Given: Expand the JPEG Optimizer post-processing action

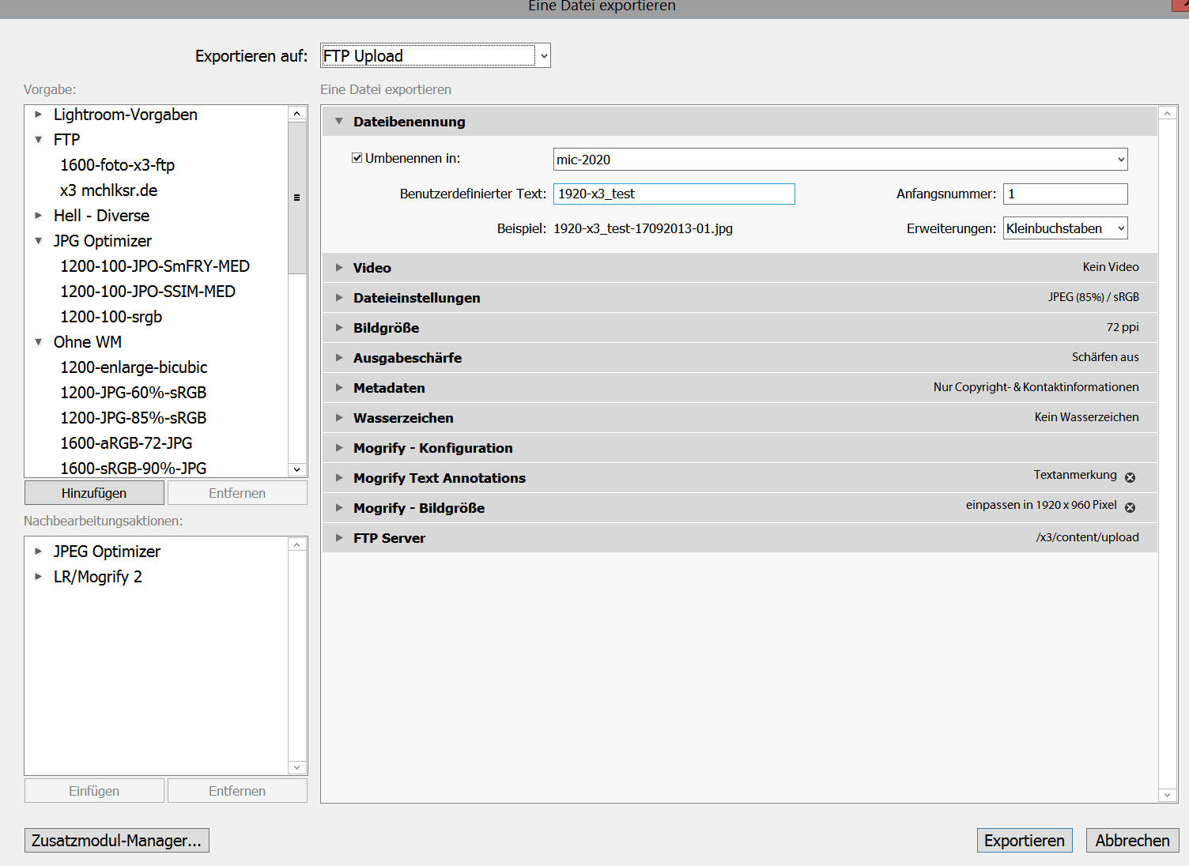Looking at the screenshot, I should point(38,551).
